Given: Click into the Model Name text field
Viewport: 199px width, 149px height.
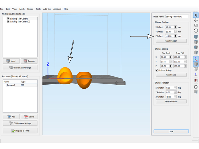Looking at the screenshot, I should 177,16.
